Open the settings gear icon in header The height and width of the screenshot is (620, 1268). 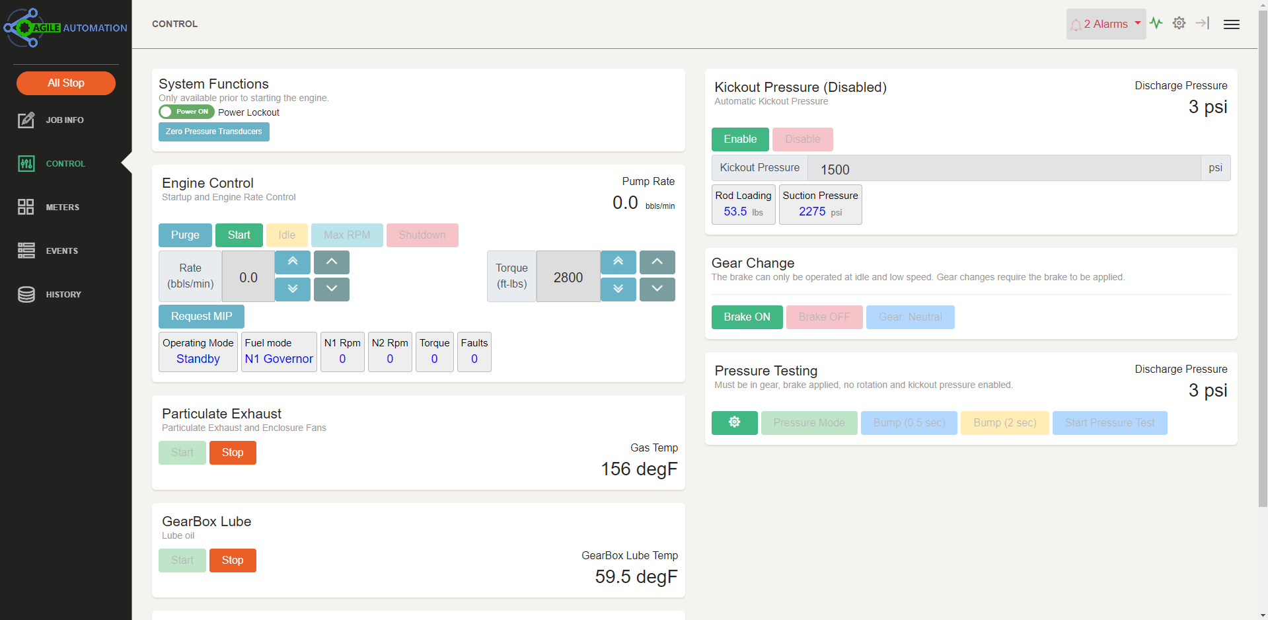point(1179,23)
